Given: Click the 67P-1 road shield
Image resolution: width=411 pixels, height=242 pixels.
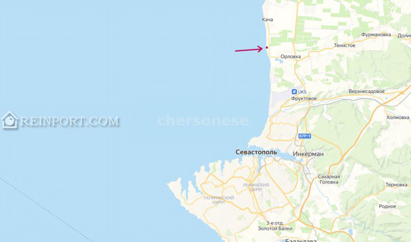Looking at the screenshot, I should coord(305,136).
